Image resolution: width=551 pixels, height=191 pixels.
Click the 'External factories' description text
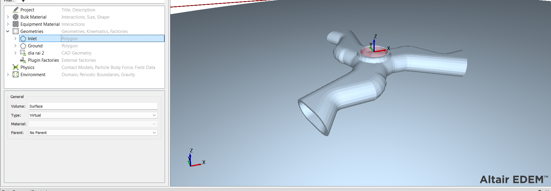(79, 60)
